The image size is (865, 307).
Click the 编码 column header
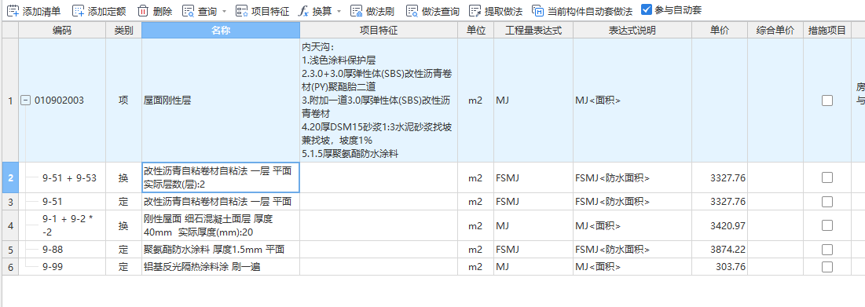[62, 31]
